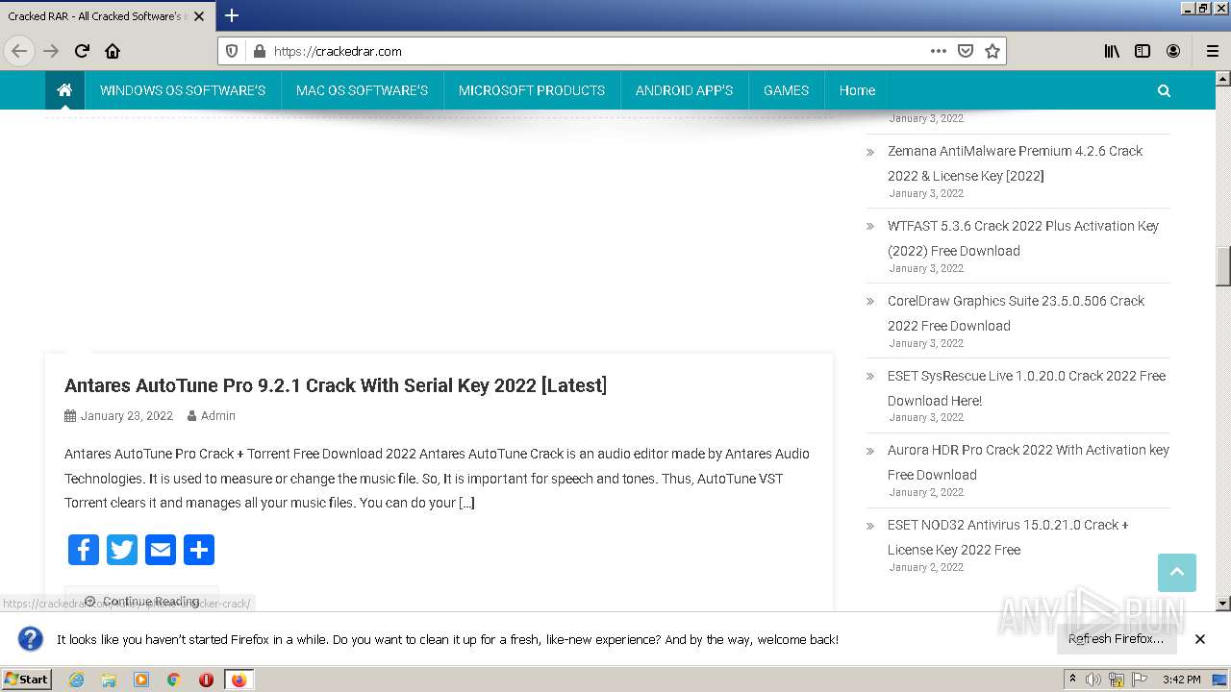Open the site search magnifier
The width and height of the screenshot is (1231, 692).
coord(1164,90)
